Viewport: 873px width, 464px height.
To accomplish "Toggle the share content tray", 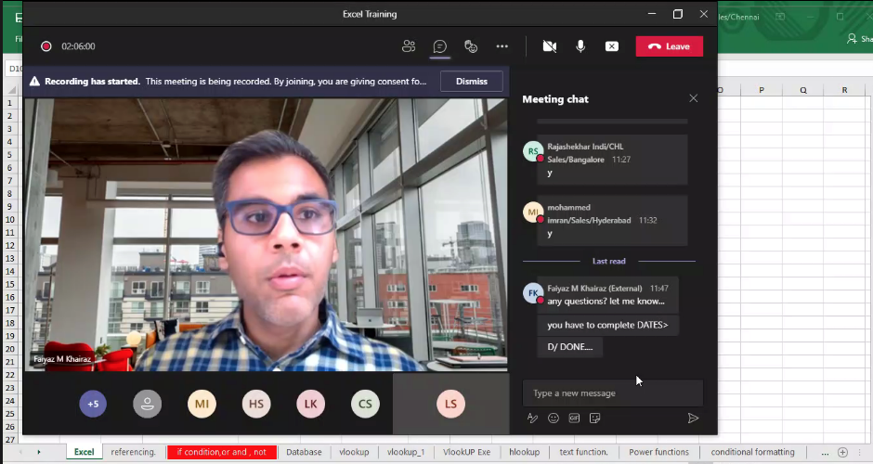I will coord(612,46).
